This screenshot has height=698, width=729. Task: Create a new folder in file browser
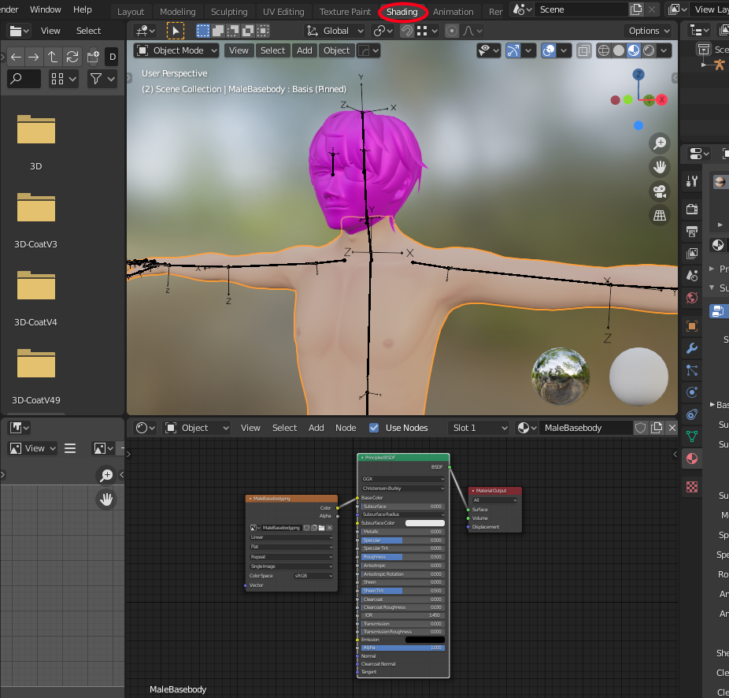click(x=93, y=57)
